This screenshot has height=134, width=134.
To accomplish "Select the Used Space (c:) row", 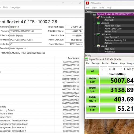I will tap(119, 37).
